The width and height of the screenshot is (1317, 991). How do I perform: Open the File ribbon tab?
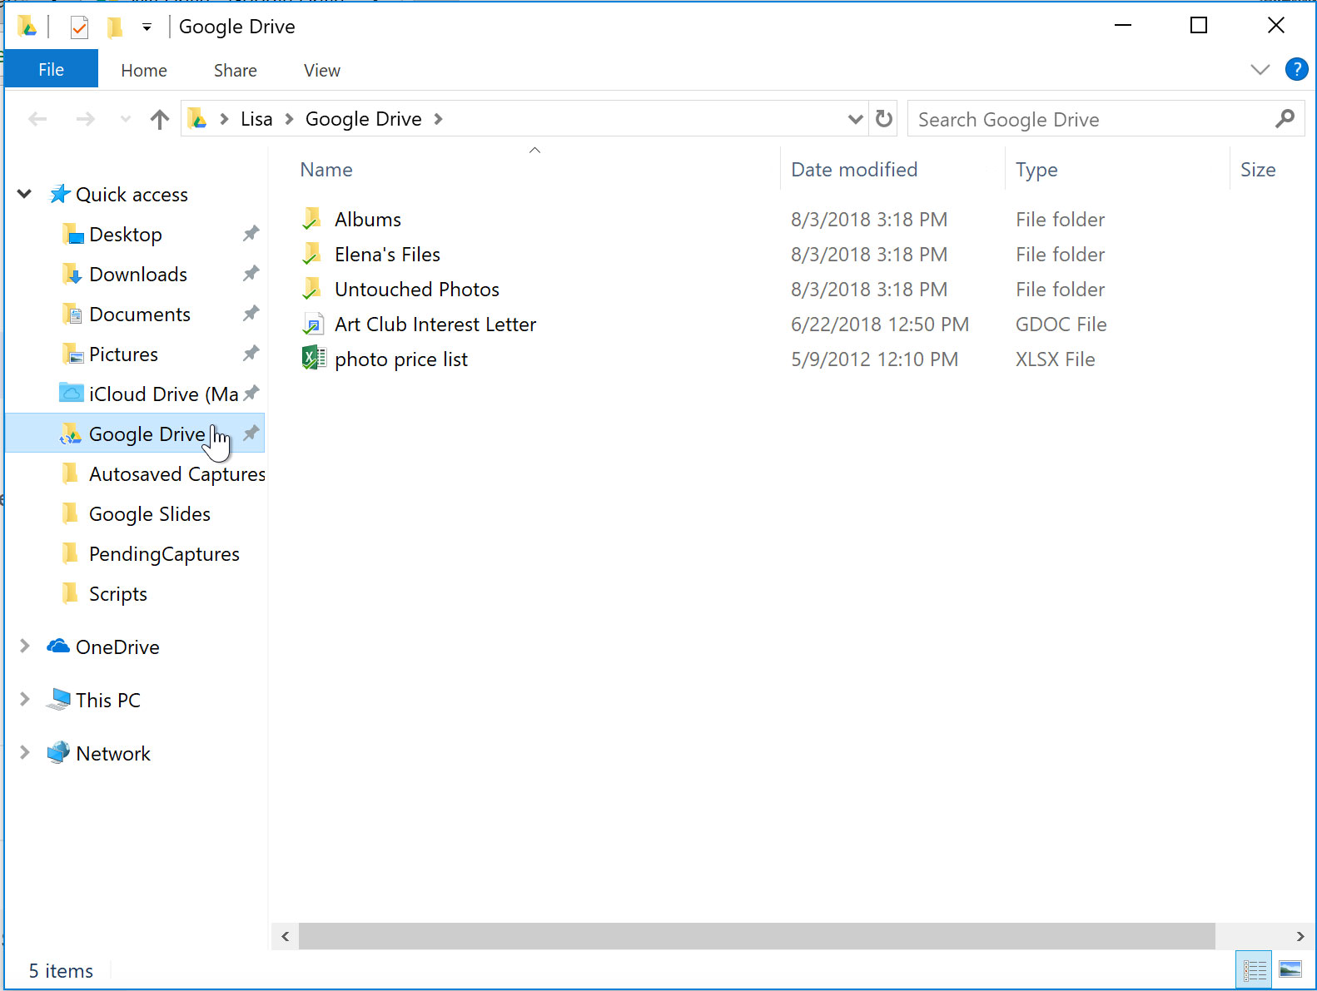click(51, 70)
